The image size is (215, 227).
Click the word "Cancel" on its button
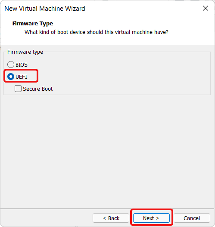coord(192,218)
